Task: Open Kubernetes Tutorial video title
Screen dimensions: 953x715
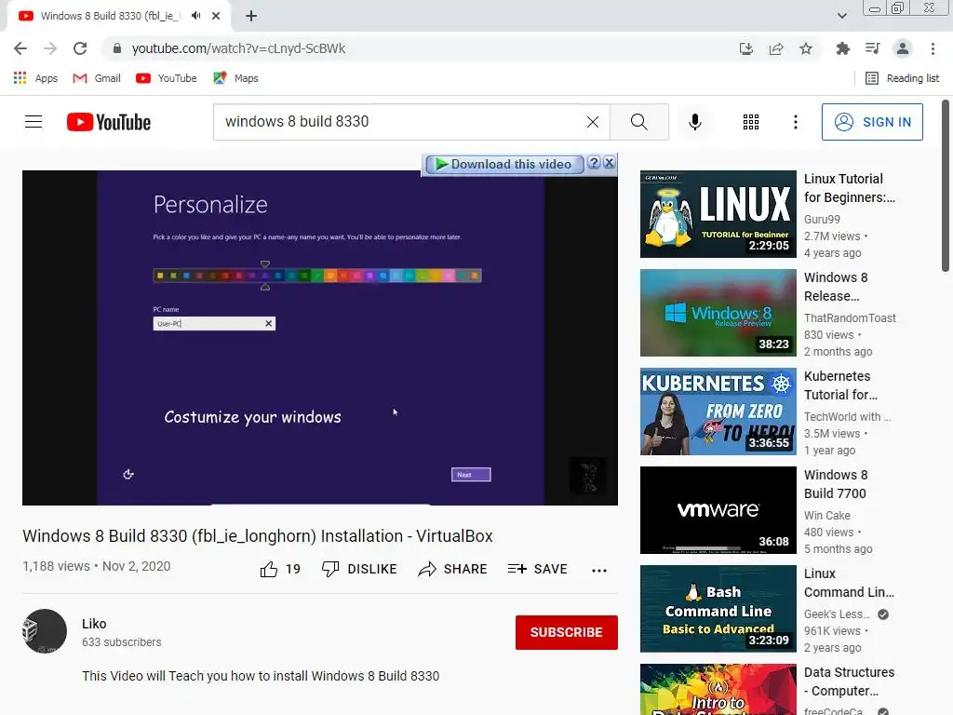Action: coord(840,385)
